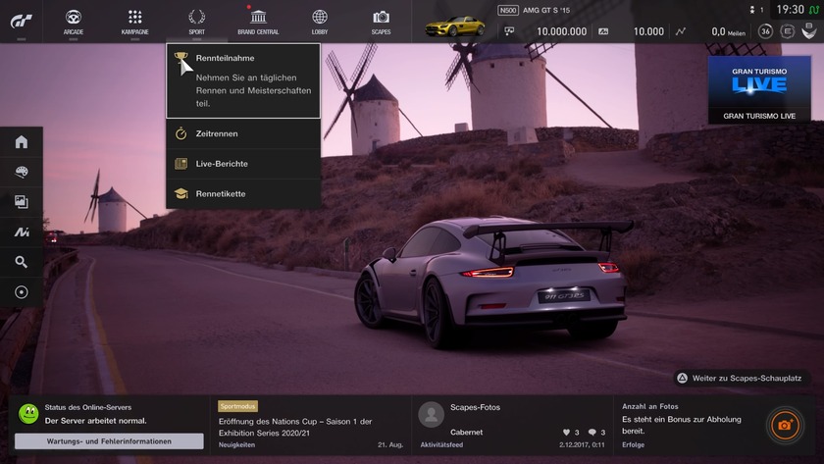The width and height of the screenshot is (824, 464).
Task: Open the Lobby globe icon
Action: tap(320, 21)
